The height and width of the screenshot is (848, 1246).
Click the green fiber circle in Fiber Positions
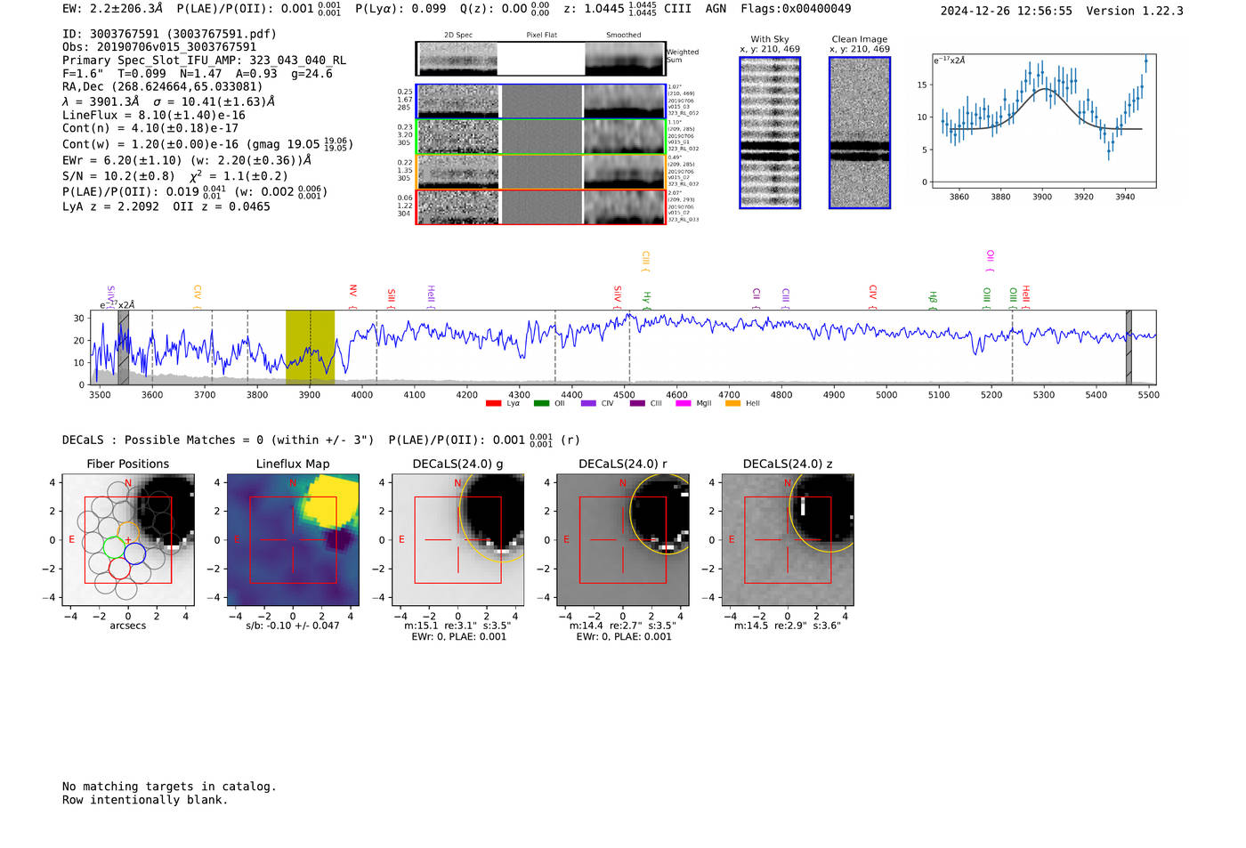point(113,547)
